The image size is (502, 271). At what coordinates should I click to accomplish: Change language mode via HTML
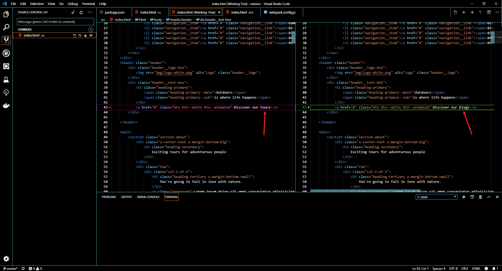point(476,268)
